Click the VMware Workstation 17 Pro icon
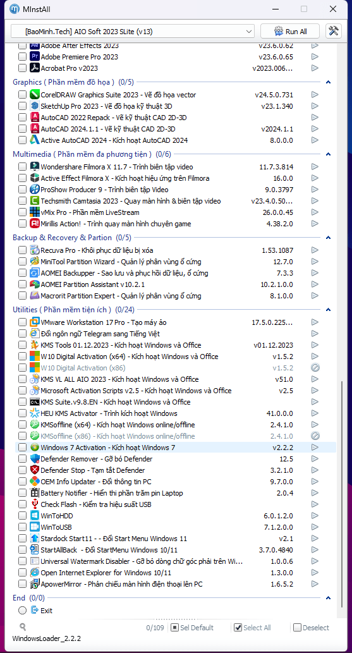The image size is (352, 653). coord(35,322)
